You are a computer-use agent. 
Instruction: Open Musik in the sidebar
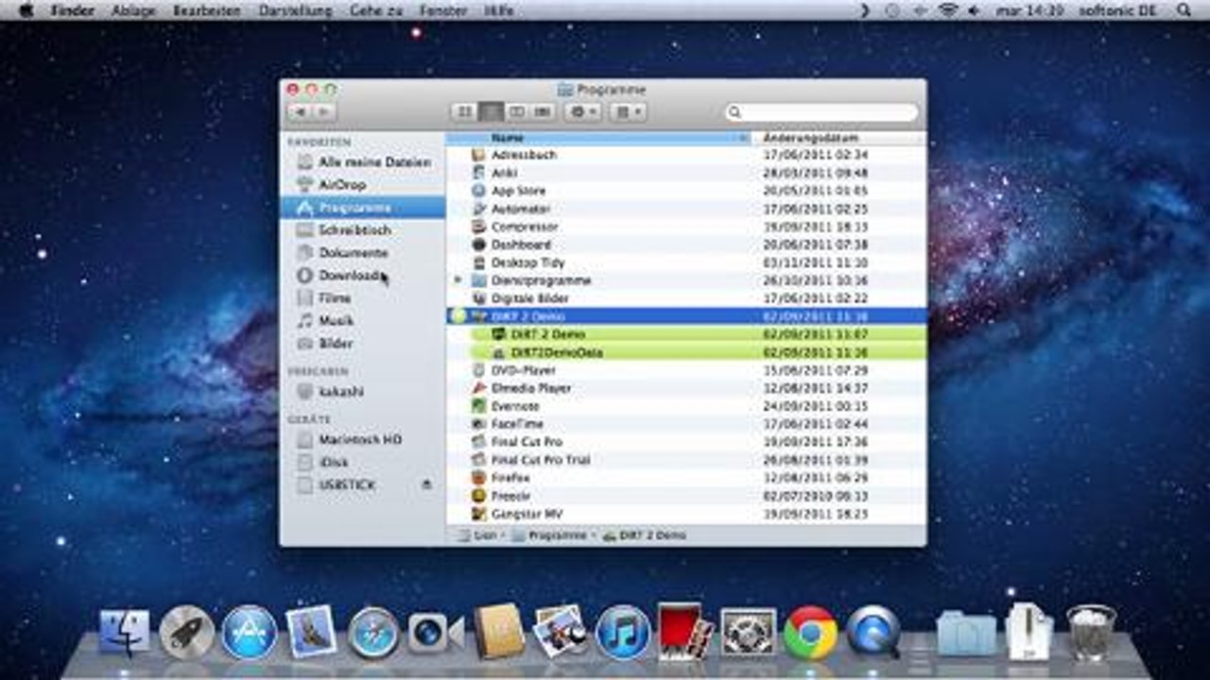pyautogui.click(x=363, y=321)
